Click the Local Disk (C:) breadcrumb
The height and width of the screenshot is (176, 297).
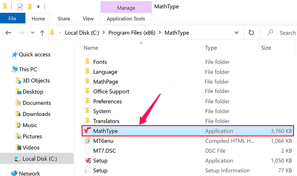[82, 33]
